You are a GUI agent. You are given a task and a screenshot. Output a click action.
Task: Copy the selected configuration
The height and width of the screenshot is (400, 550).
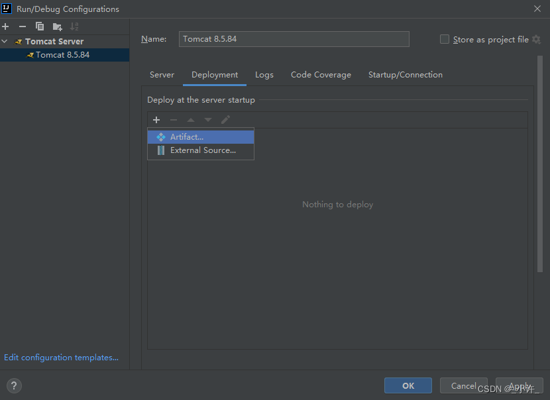(40, 26)
